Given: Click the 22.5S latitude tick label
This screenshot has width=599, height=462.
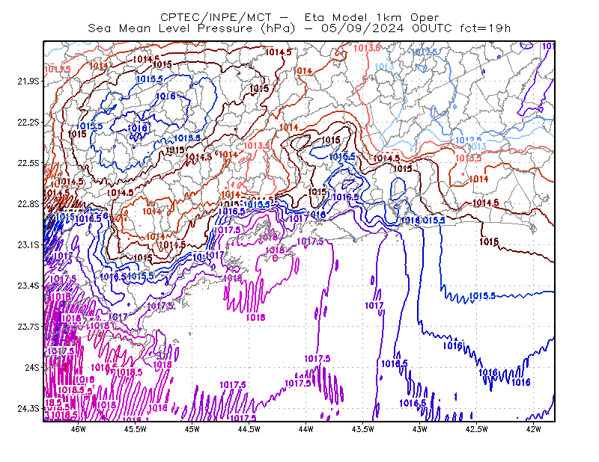Looking at the screenshot, I should 28,163.
